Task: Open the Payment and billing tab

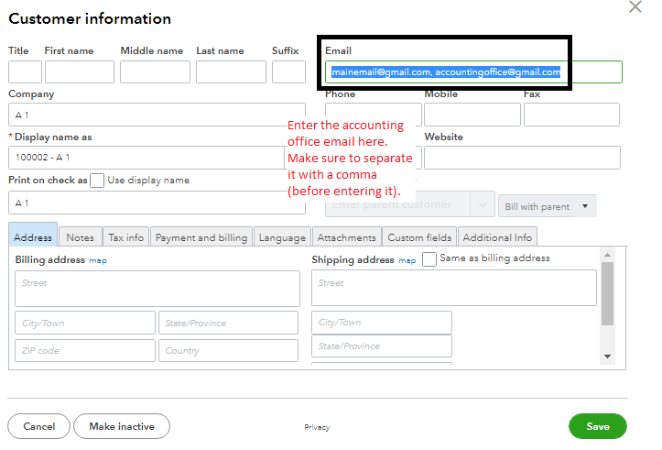Action: click(201, 237)
